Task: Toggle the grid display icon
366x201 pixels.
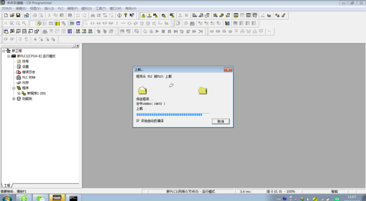Action: [33, 23]
